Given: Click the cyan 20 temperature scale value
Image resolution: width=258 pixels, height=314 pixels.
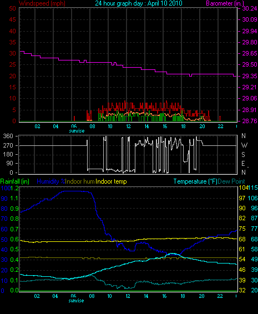Looking at the screenshot, I should (254, 290).
